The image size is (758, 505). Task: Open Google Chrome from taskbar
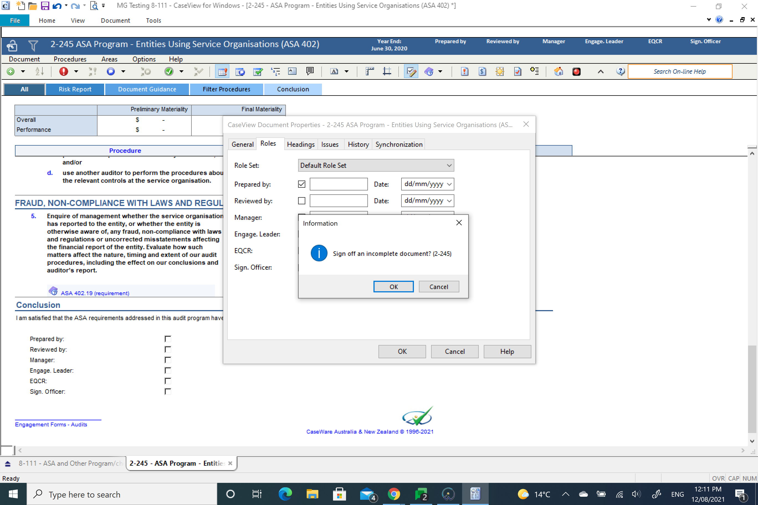393,494
